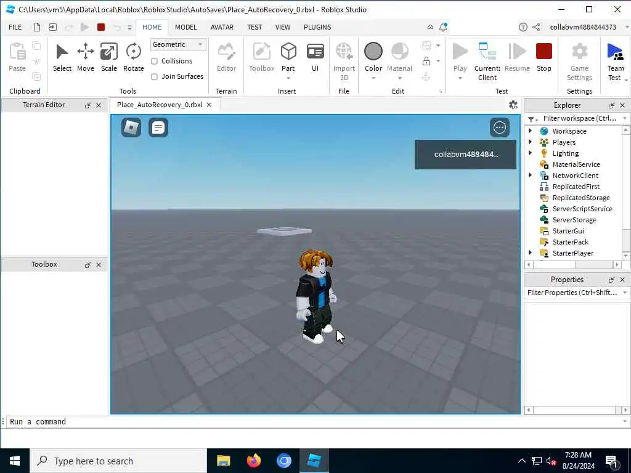Stop the running test
Viewport: 631px width, 473px height.
click(x=543, y=52)
